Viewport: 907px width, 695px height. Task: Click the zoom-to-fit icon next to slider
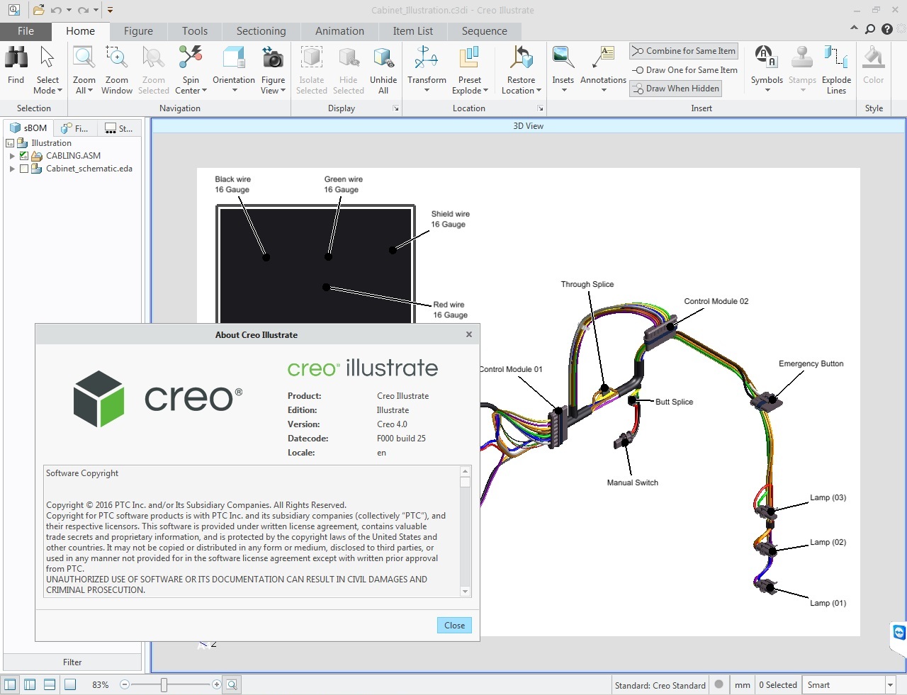point(232,684)
